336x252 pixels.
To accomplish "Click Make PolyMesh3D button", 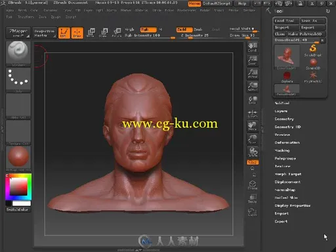I will point(306,34).
